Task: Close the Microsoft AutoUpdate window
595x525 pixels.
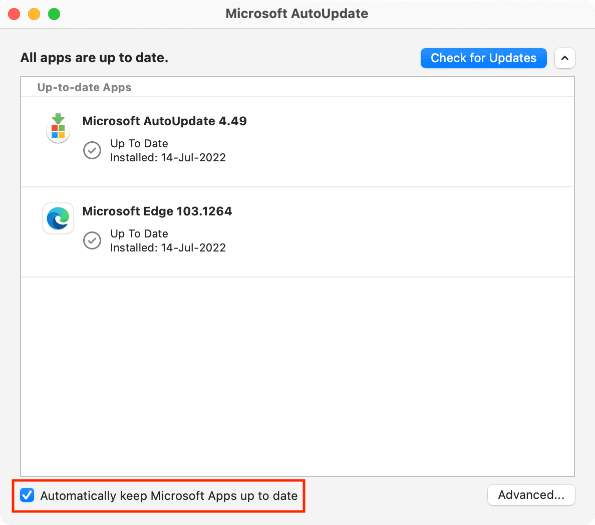Action: tap(14, 14)
